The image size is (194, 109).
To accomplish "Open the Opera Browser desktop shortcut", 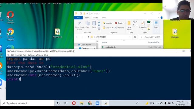I will coord(10,17).
